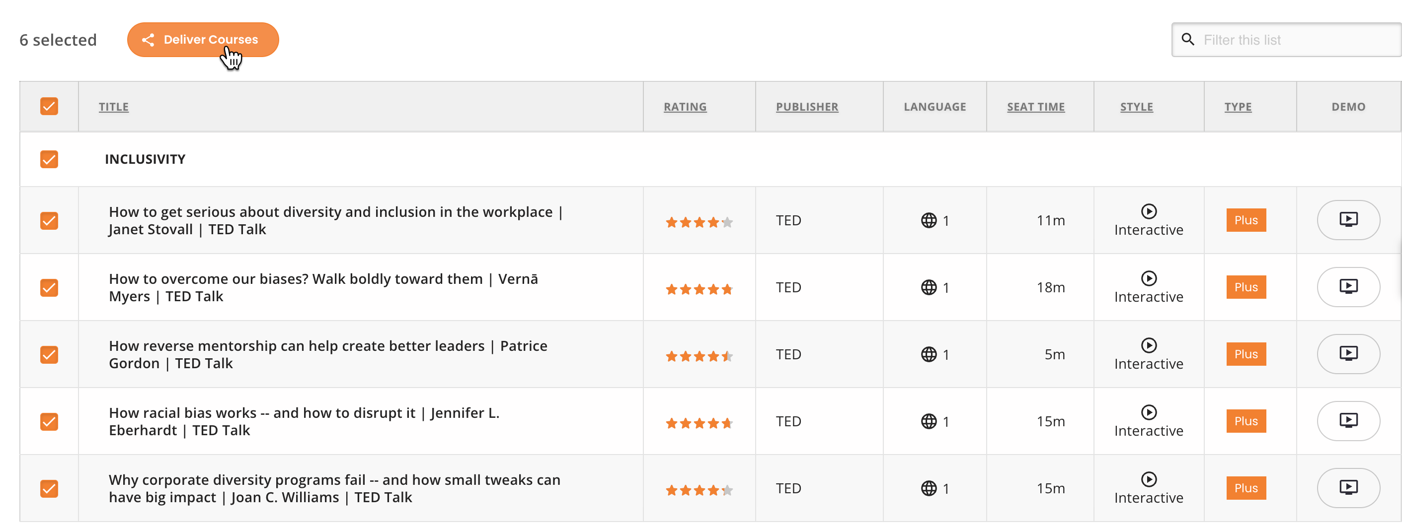Image resolution: width=1402 pixels, height=527 pixels.
Task: Click the Deliver Courses button
Action: pos(203,40)
